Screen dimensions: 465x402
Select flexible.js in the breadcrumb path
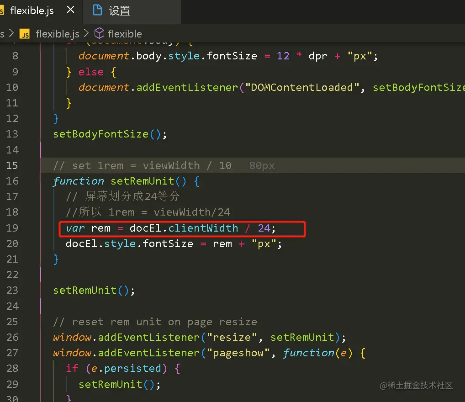(58, 34)
